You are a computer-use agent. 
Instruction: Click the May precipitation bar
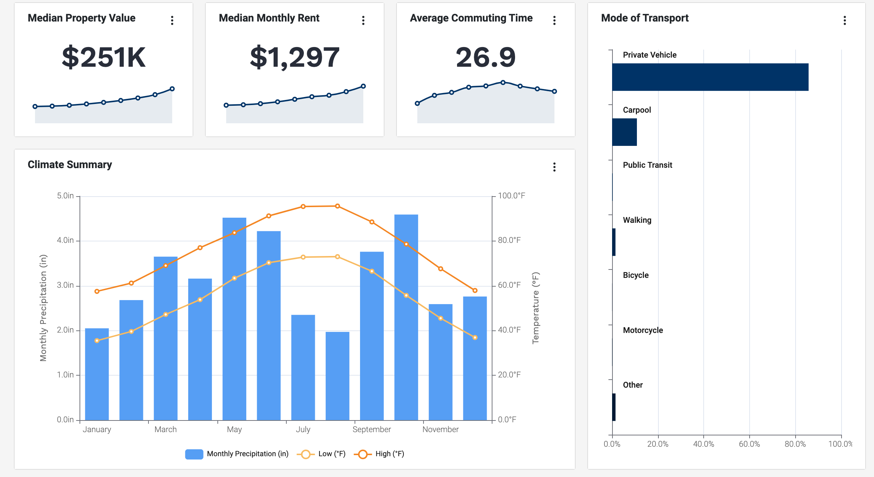(x=234, y=328)
